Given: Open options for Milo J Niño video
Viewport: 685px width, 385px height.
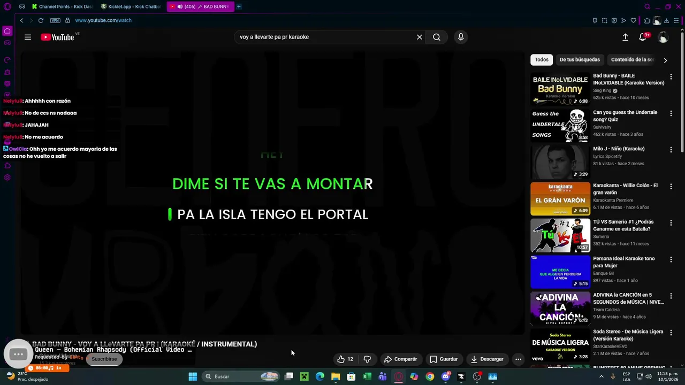Looking at the screenshot, I should (x=671, y=150).
